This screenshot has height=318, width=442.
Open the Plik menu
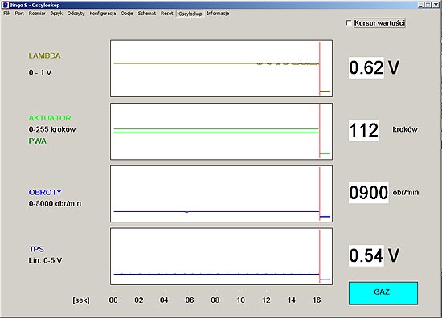(6, 14)
